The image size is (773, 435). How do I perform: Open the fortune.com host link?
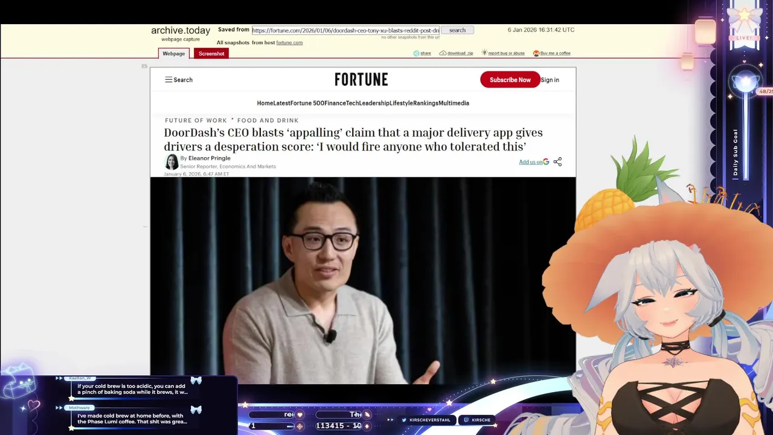pyautogui.click(x=289, y=43)
